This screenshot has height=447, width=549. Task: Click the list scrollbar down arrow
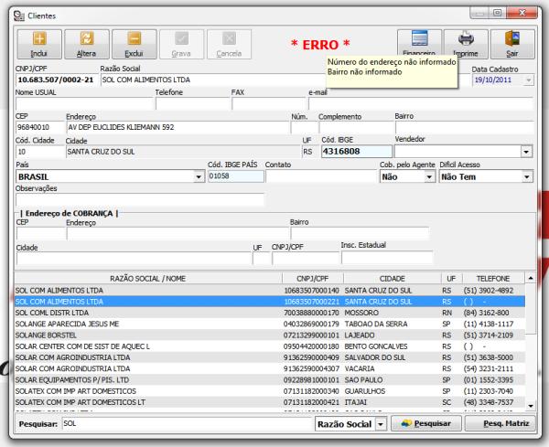click(531, 406)
